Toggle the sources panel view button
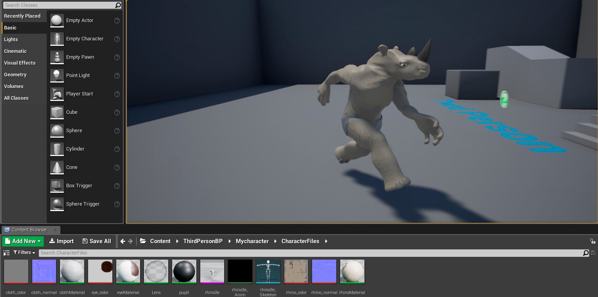This screenshot has height=297, width=598. pyautogui.click(x=6, y=253)
